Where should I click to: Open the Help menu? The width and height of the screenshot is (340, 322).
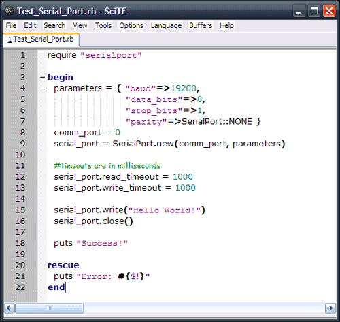click(x=226, y=25)
